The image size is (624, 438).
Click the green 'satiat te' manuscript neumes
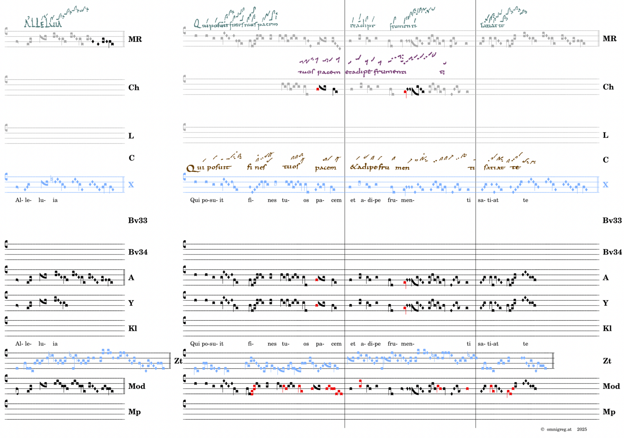pos(503,18)
